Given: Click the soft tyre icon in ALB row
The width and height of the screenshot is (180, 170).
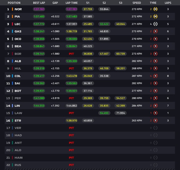Looking at the screenshot, I should (x=155, y=61).
